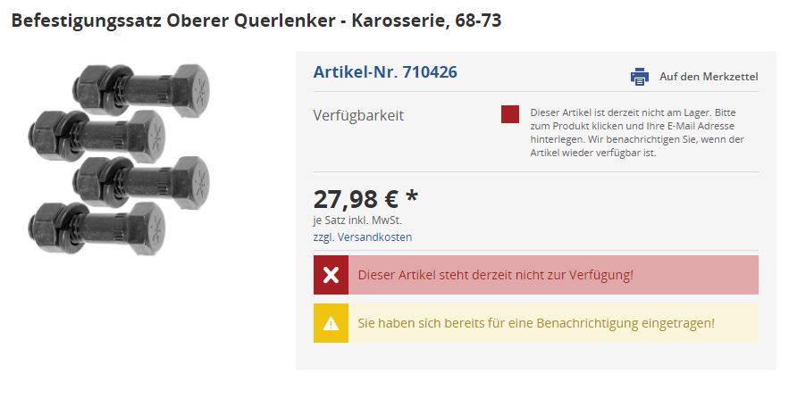Click the second bolt from the top
The image size is (789, 407).
(x=100, y=134)
